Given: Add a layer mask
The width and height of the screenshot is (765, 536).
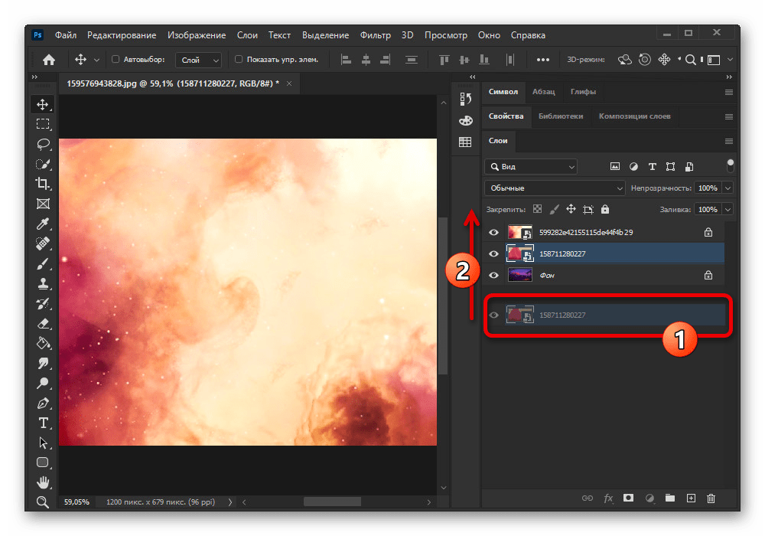Looking at the screenshot, I should click(628, 498).
